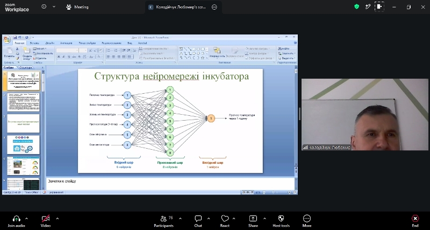The width and height of the screenshot is (430, 230).
Task: Expand the Share options arrow
Action: pos(264,219)
